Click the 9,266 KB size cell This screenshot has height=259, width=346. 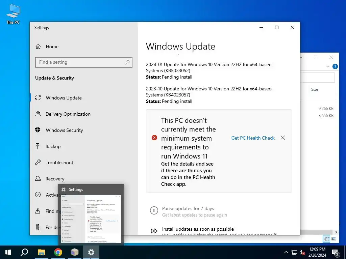point(326,108)
